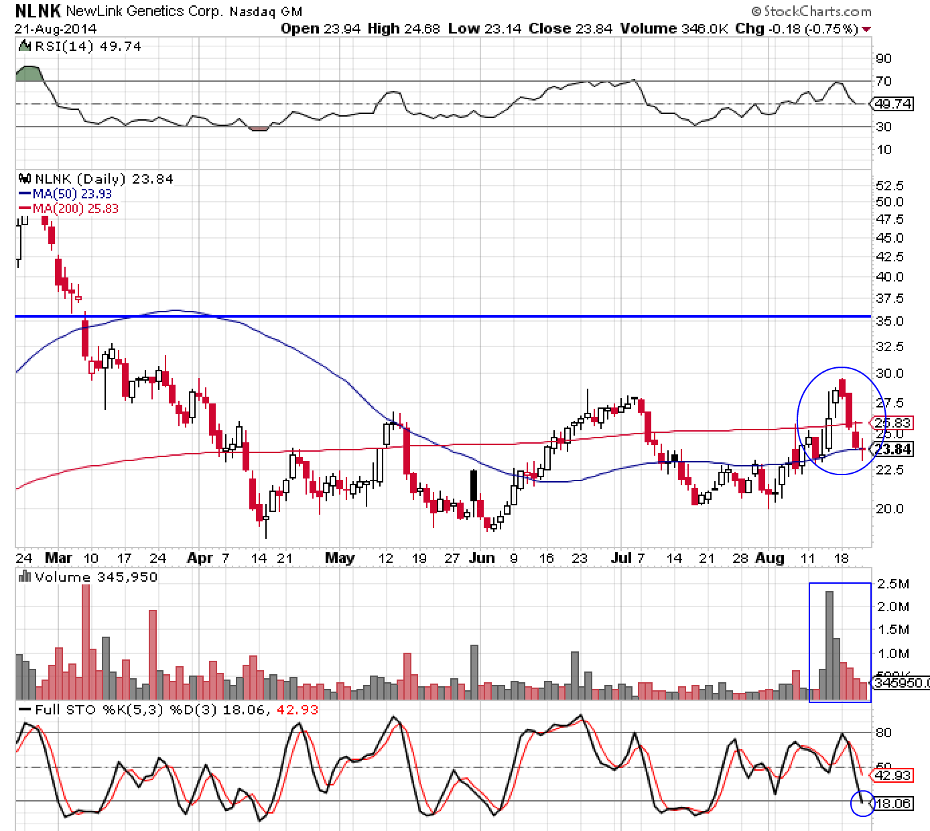The image size is (930, 831).
Task: Click the Open 23.94 value
Action: click(321, 29)
